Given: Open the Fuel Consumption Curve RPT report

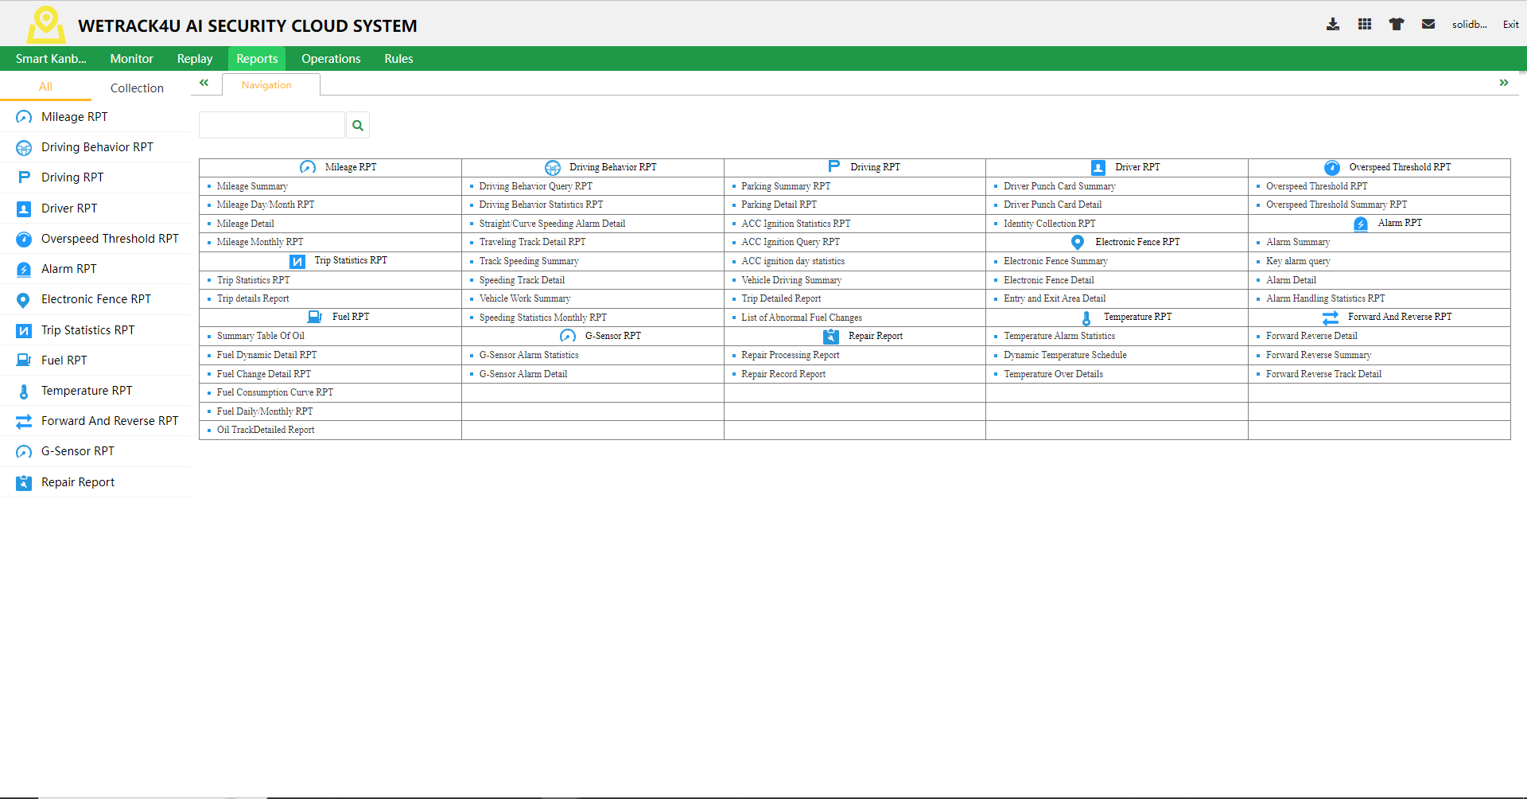Looking at the screenshot, I should [x=274, y=392].
